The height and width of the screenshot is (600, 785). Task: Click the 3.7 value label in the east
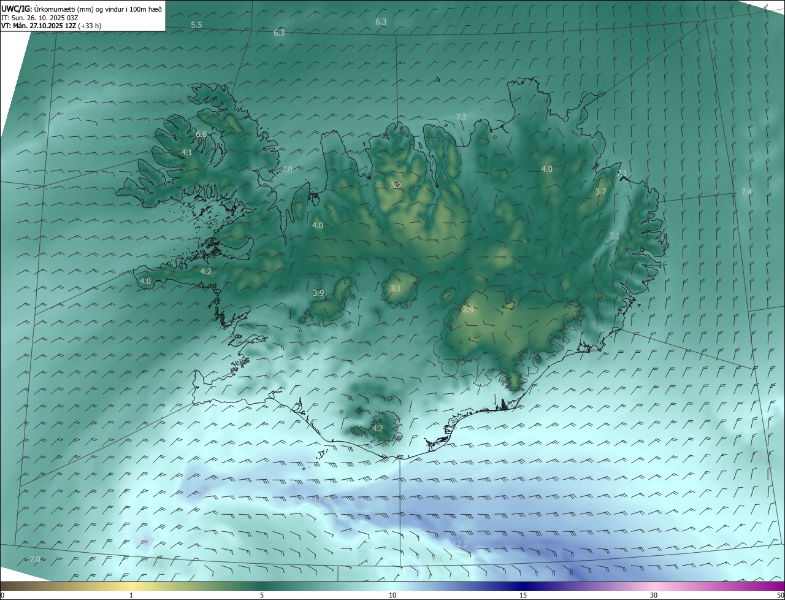coord(601,191)
